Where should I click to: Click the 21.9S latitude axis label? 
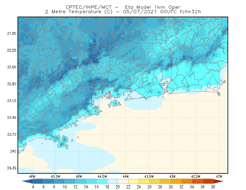pyautogui.click(x=11, y=34)
